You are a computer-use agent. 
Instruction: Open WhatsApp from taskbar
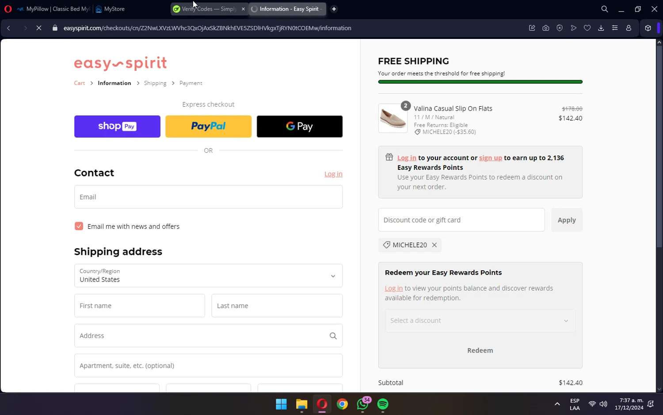[363, 404]
